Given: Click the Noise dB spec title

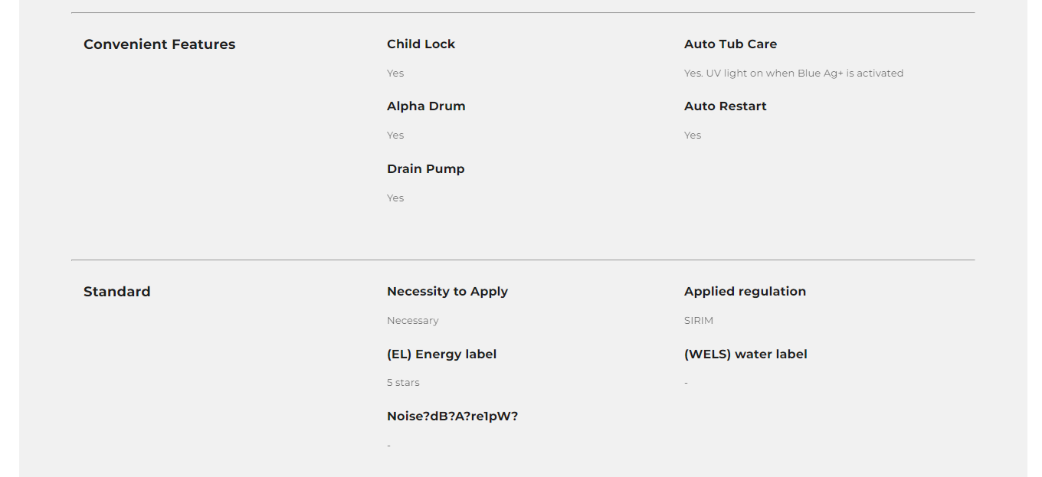Looking at the screenshot, I should (x=452, y=417).
